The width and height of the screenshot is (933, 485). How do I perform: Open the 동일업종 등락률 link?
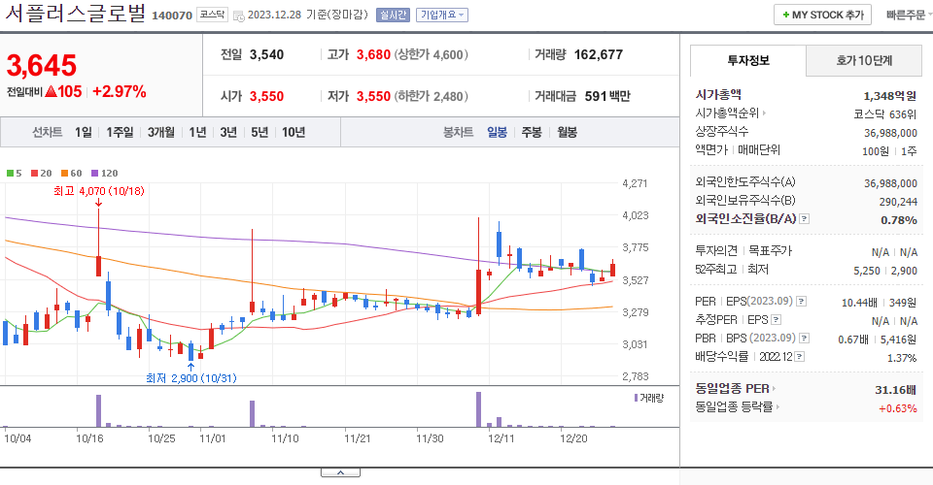point(738,407)
